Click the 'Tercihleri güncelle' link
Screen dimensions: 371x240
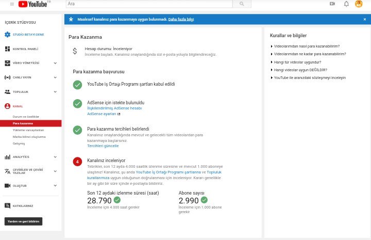point(103,146)
